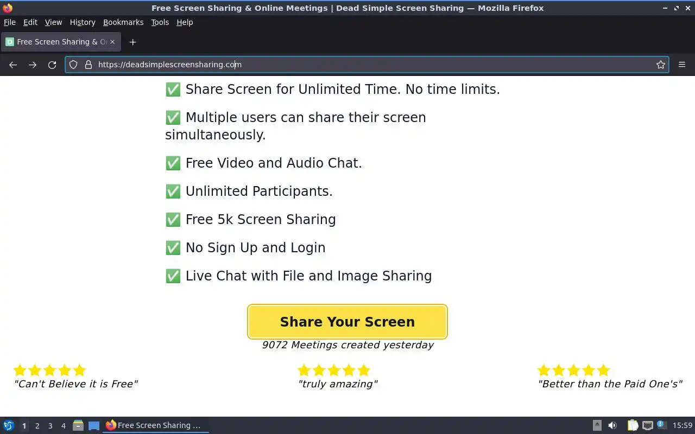This screenshot has height=434, width=695.
Task: Click 'Unlimited Participants.' text
Action: click(259, 191)
